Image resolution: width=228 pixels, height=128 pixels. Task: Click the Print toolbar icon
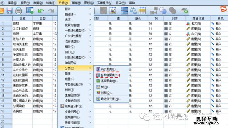[x=19, y=11]
